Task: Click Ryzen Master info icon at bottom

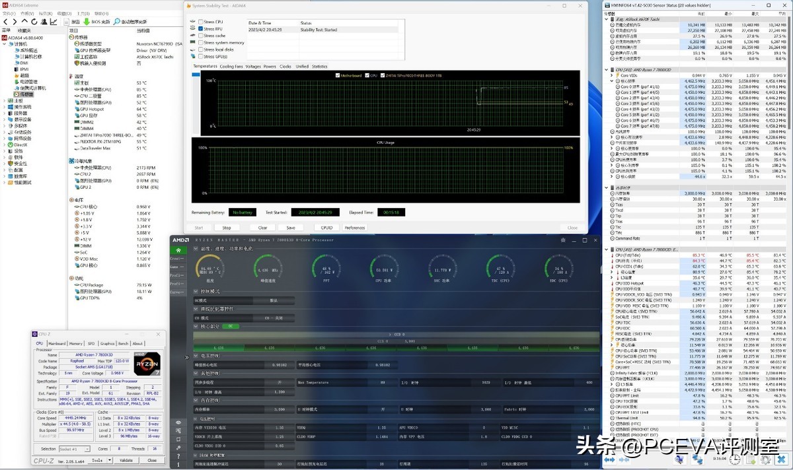Action: coord(178,464)
